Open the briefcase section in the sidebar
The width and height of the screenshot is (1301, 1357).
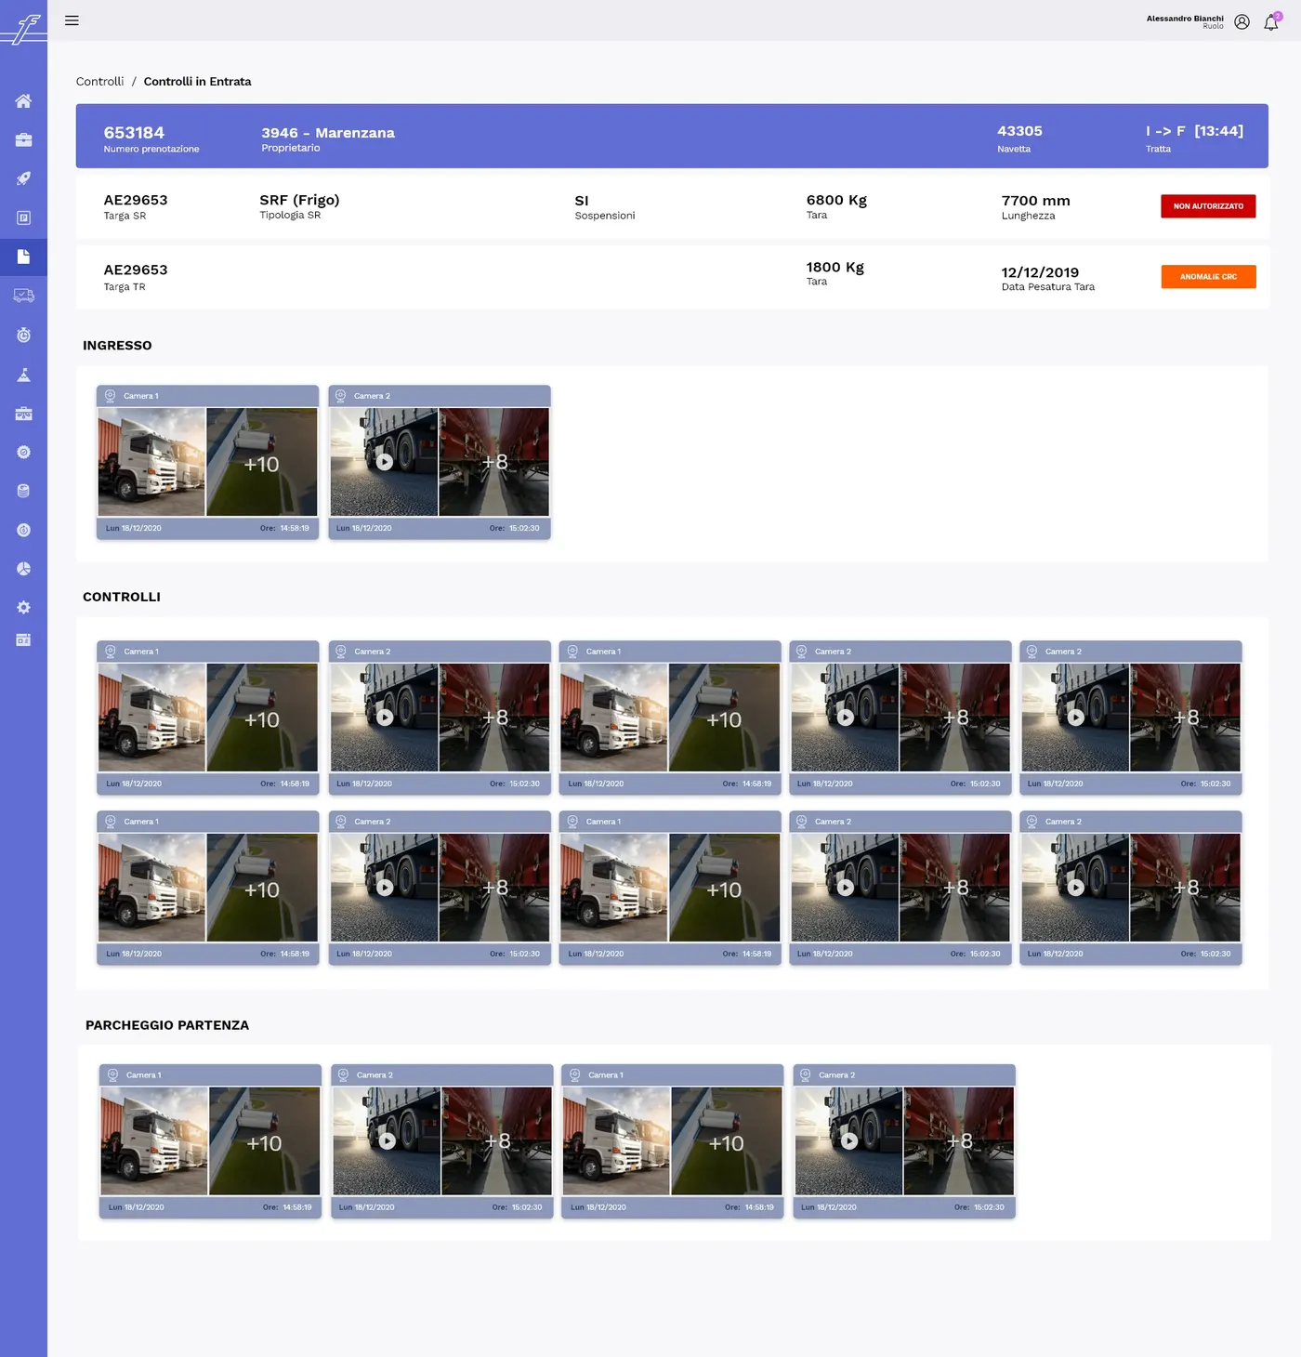tap(23, 139)
